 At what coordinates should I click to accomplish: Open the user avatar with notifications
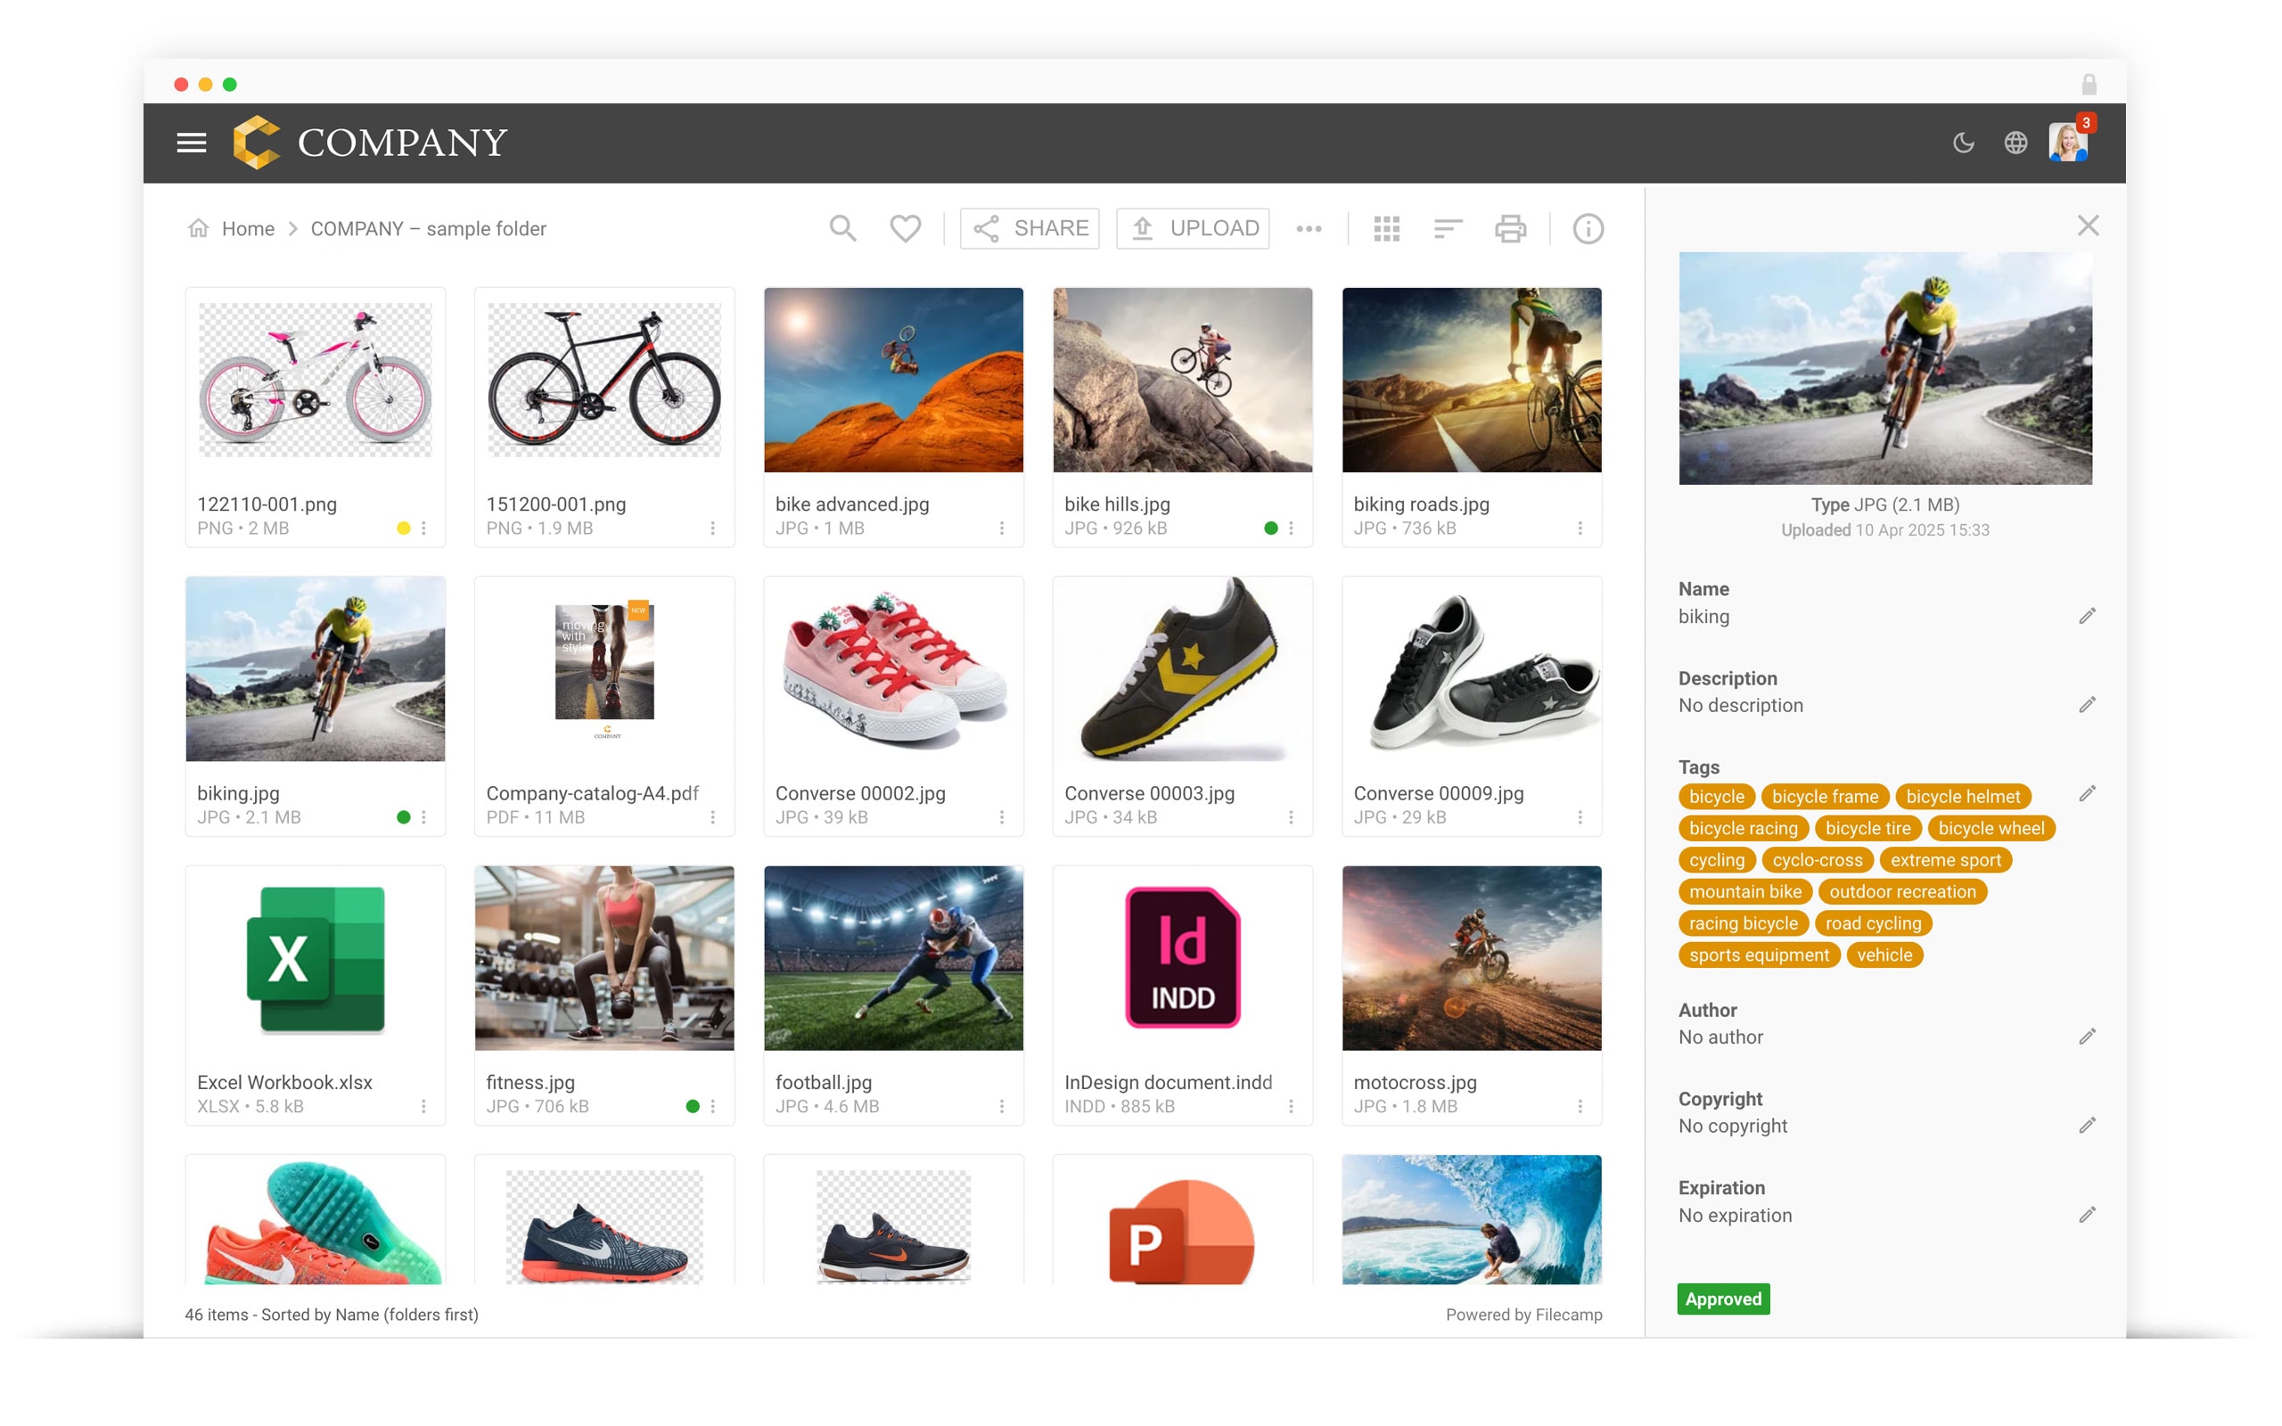click(x=2068, y=143)
